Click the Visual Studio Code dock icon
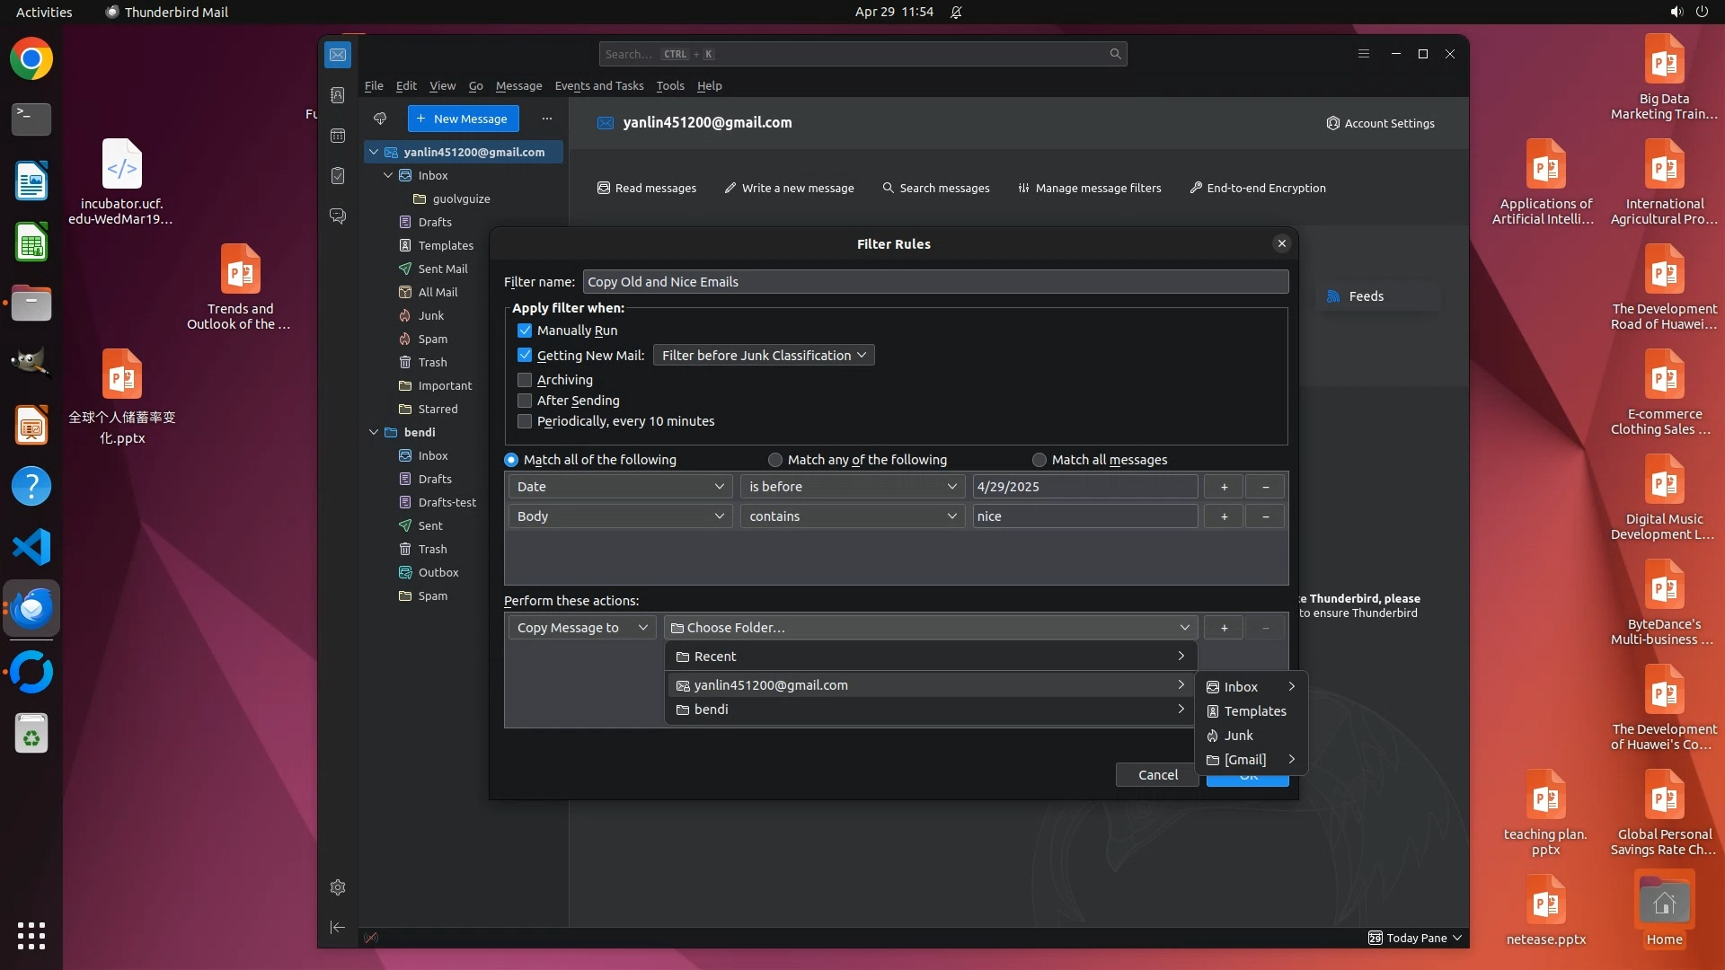Viewport: 1725px width, 970px height. pos(31,547)
